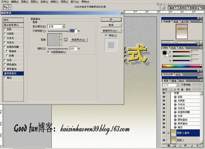Image resolution: width=205 pixels, height=149 pixels.
Task: Click the lock image pixels brush icon
Action: pos(175,89)
